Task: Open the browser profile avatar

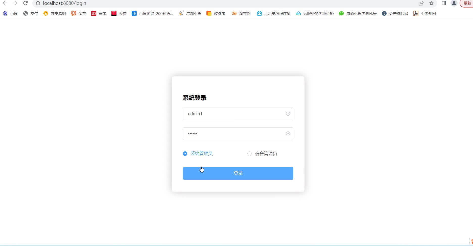Action: (x=454, y=3)
